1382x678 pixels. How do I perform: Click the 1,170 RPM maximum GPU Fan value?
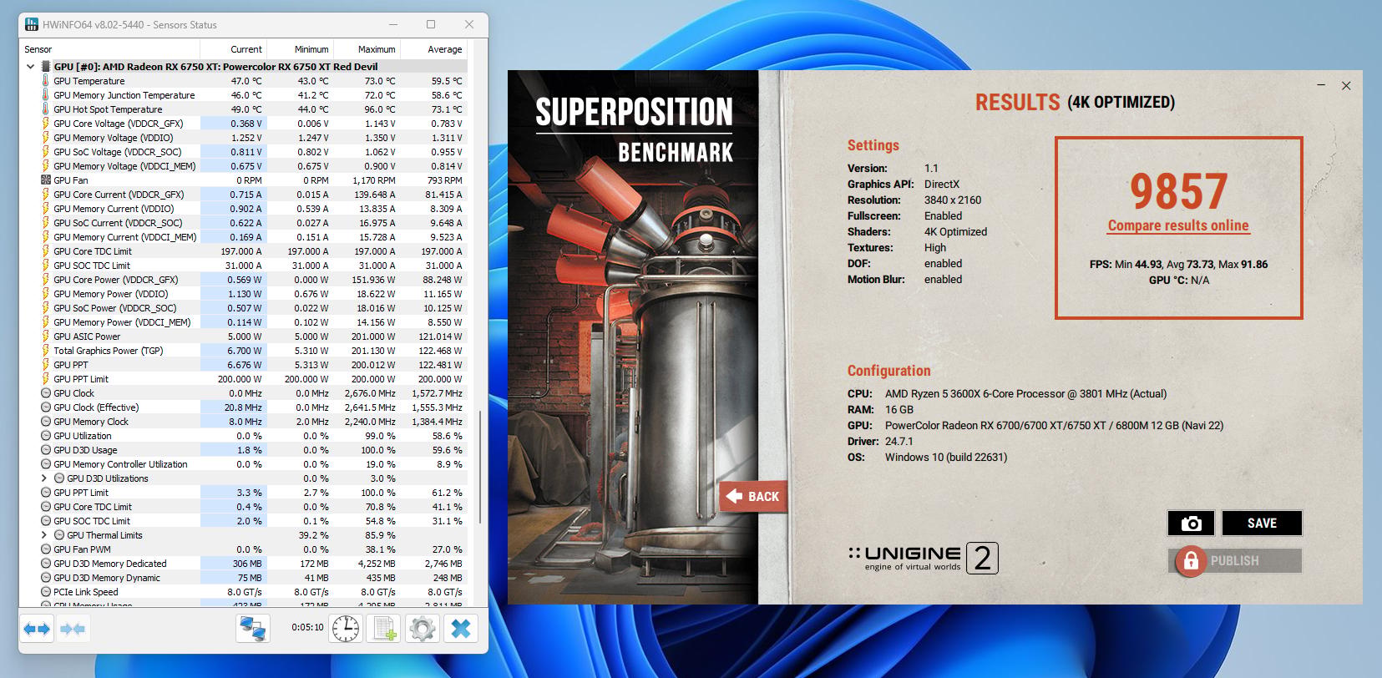pos(373,180)
